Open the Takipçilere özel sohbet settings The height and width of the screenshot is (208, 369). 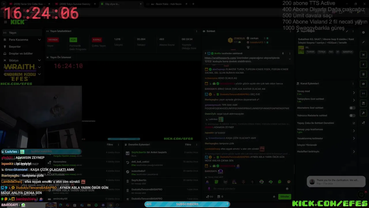[326, 100]
